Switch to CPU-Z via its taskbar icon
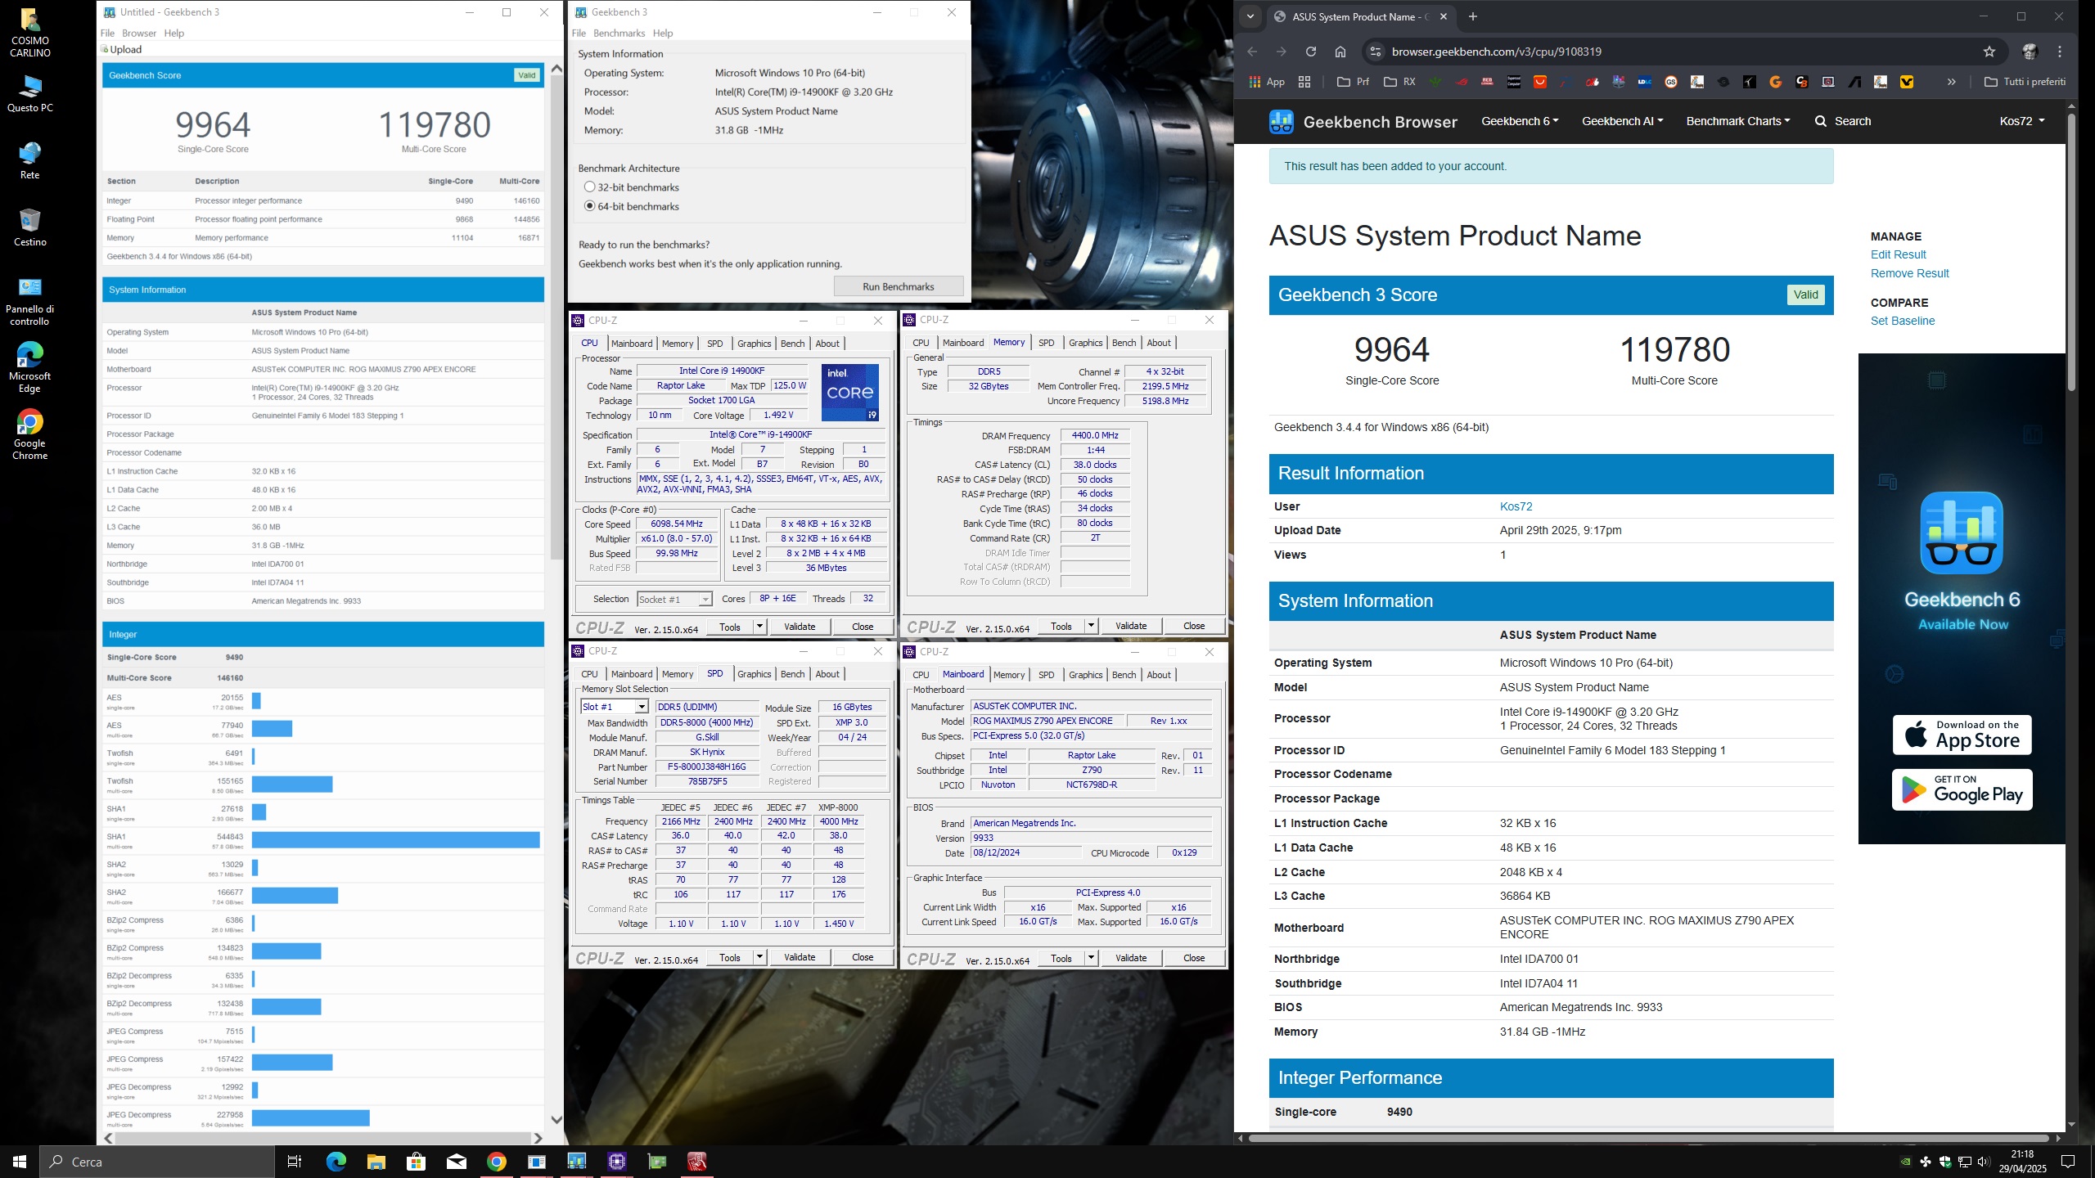Viewport: 2095px width, 1178px height. click(x=616, y=1161)
